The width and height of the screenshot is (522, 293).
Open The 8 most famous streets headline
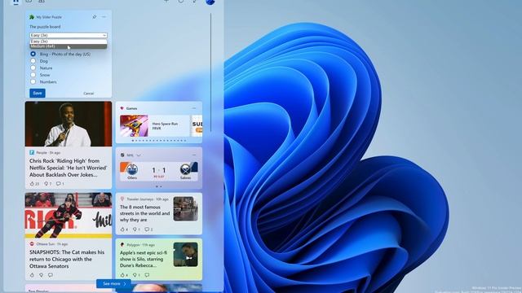pos(144,213)
